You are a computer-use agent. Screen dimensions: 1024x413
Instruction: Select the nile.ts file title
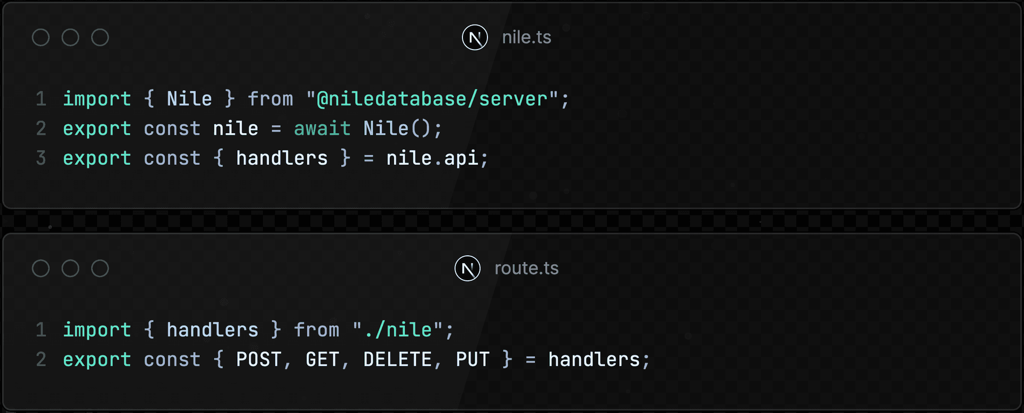coord(526,37)
